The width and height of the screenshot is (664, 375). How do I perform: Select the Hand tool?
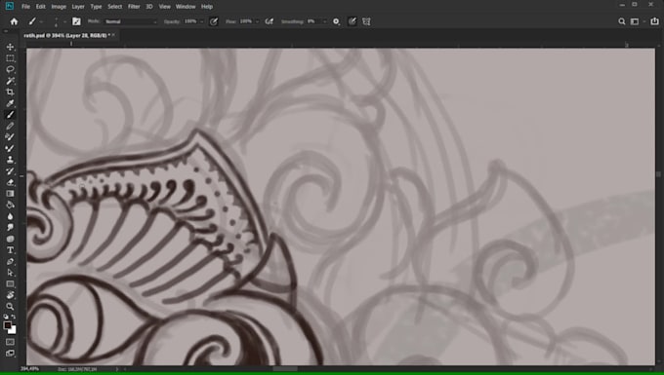[x=10, y=295]
